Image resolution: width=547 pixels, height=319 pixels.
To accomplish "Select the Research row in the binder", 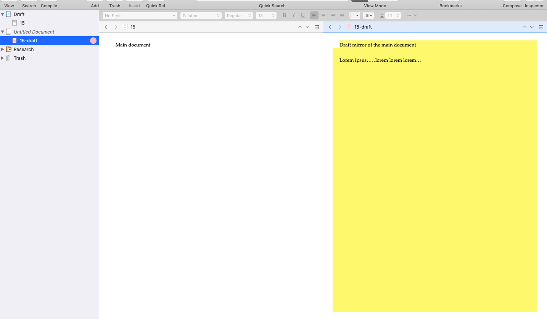I will point(50,49).
